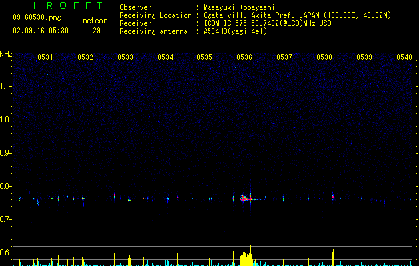This screenshot has height=266, width=419.
Task: Click time marker 0536
Action: coord(244,57)
